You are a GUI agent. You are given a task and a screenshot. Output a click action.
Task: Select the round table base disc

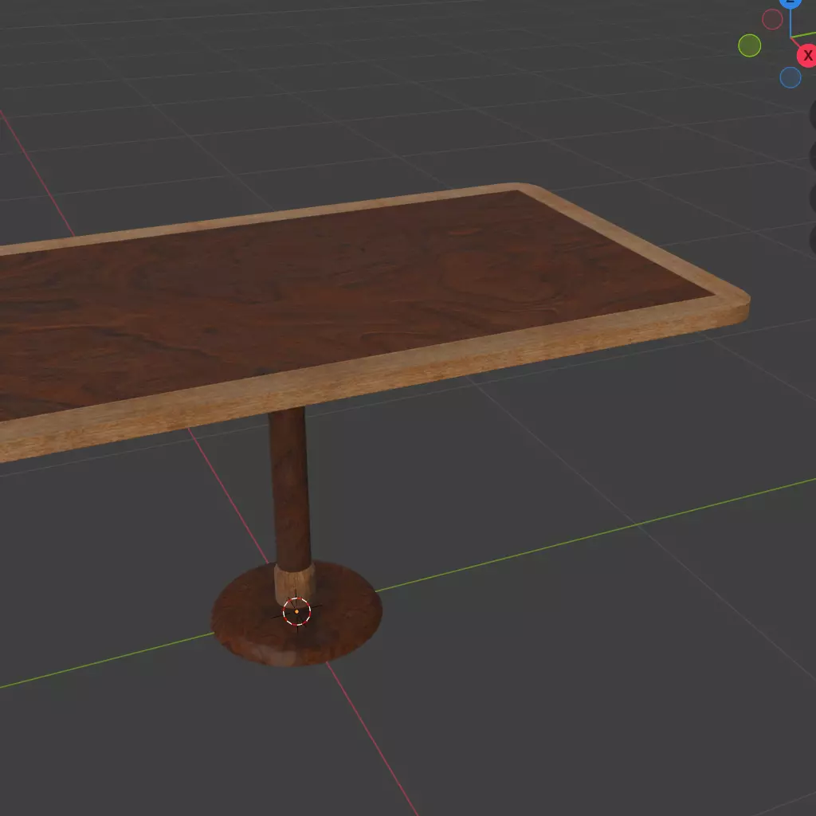click(296, 614)
